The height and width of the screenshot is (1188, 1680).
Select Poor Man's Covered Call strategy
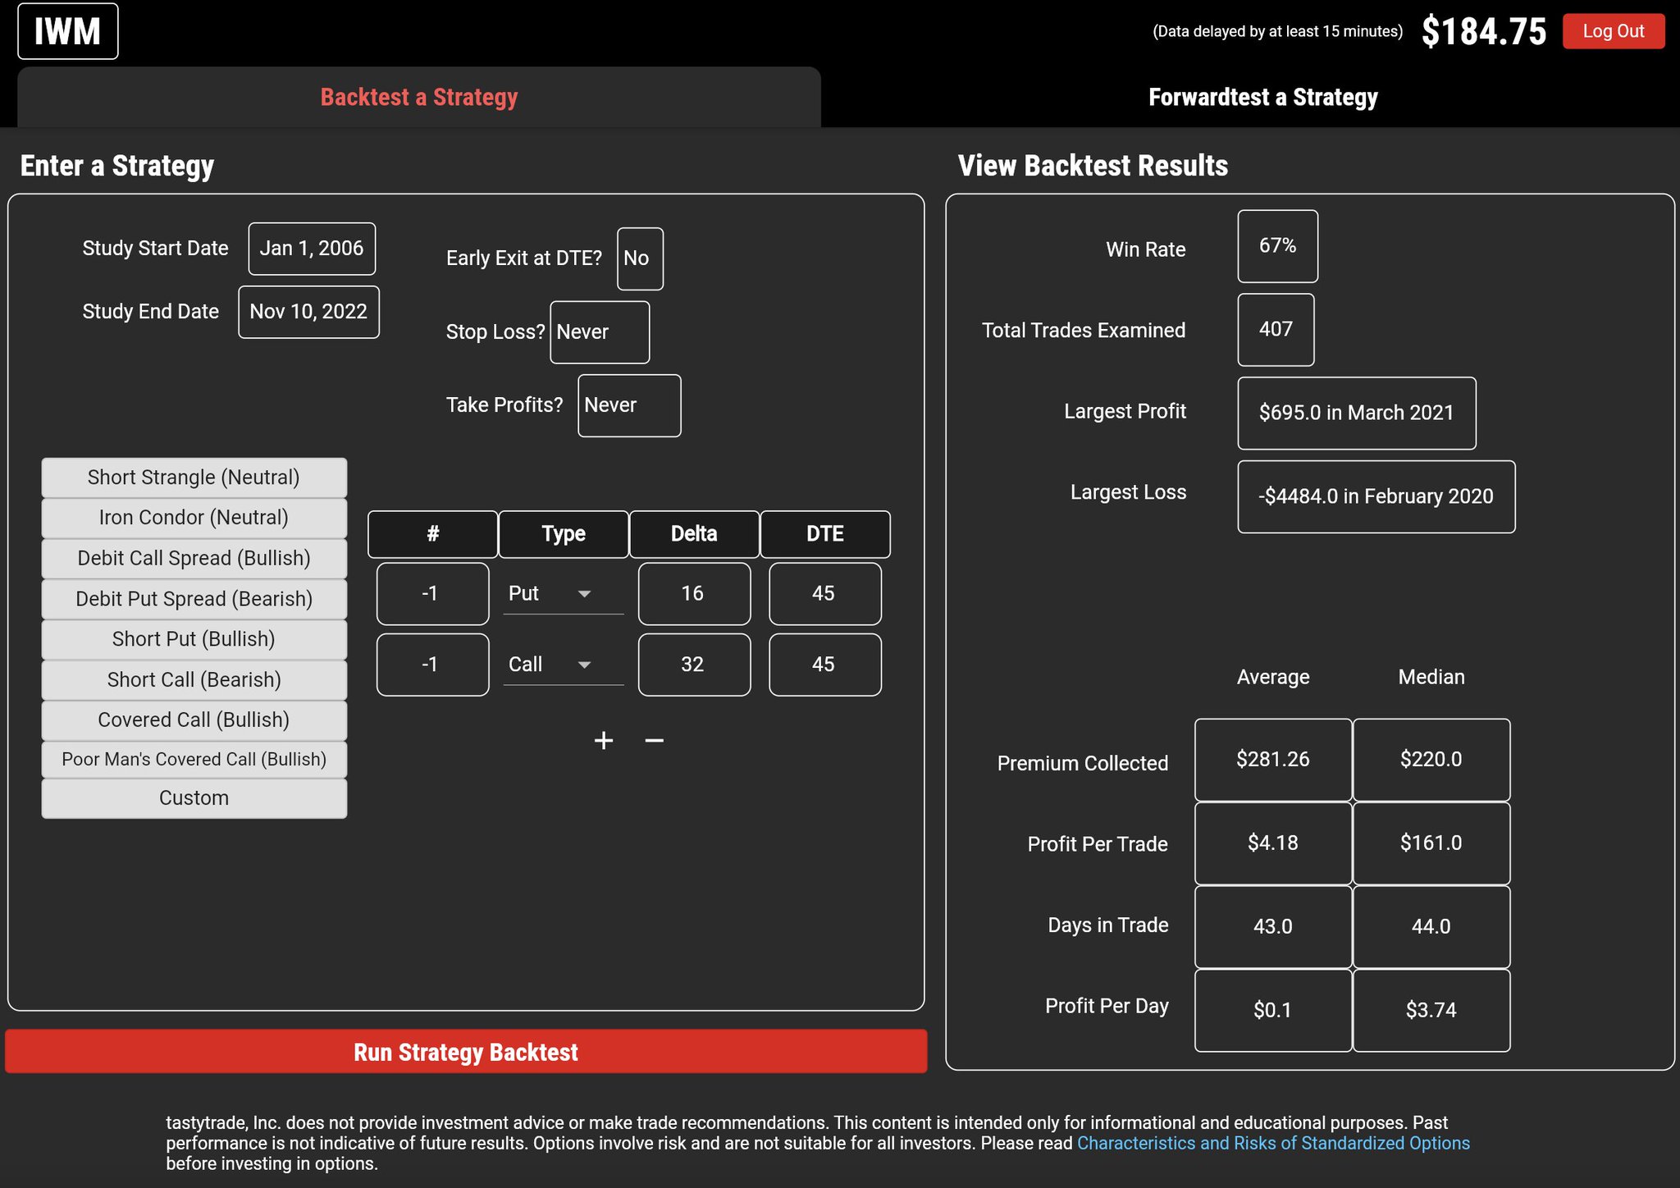pos(194,760)
